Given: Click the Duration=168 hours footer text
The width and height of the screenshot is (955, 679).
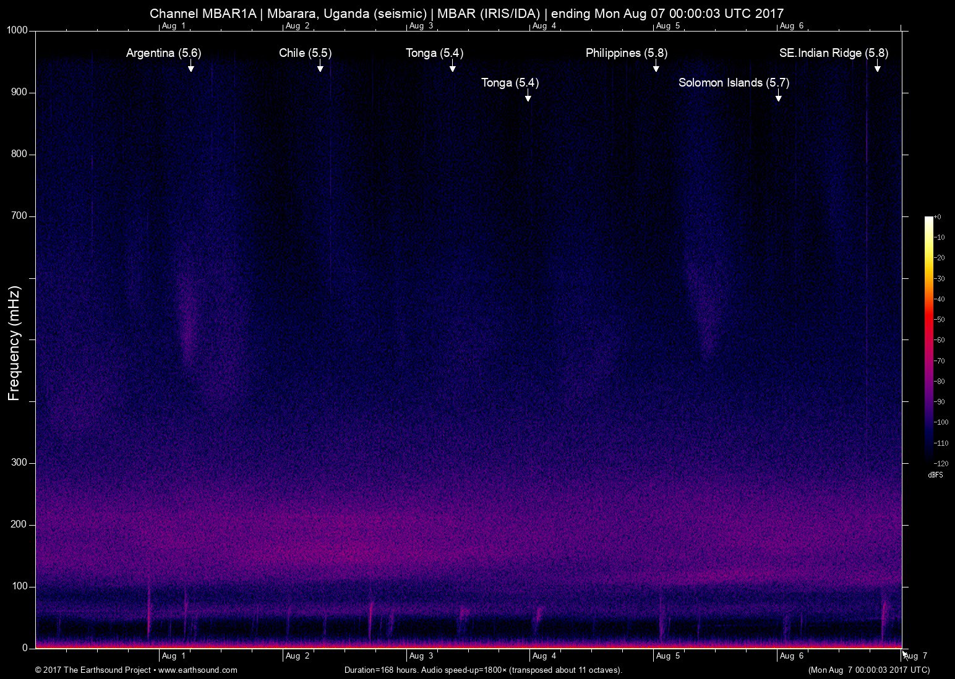Looking at the screenshot, I should [x=482, y=670].
